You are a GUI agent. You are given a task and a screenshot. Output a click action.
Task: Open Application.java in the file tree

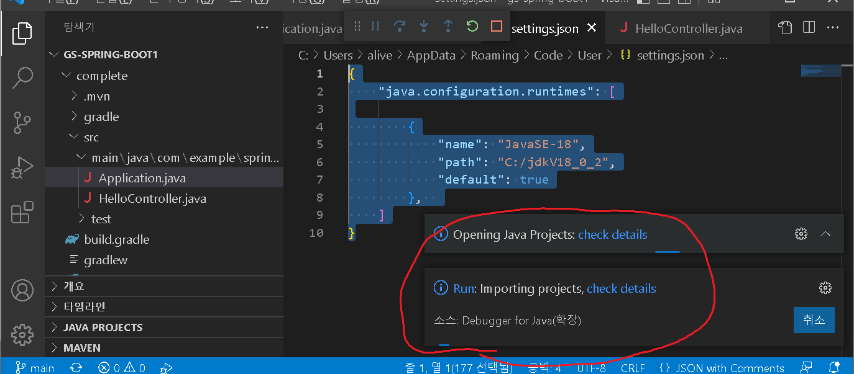[164, 178]
